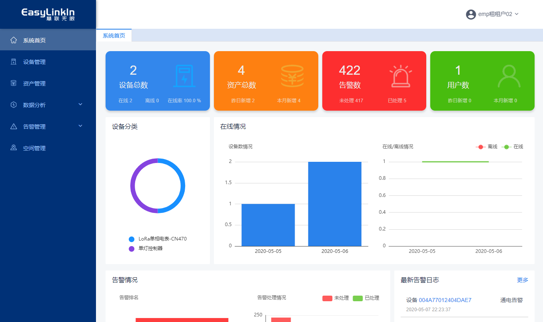The height and width of the screenshot is (322, 543).
Task: Click 昨日新增 2 on 资产总数 card
Action: tap(243, 101)
